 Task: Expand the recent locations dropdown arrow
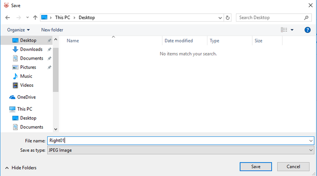click(x=28, y=18)
